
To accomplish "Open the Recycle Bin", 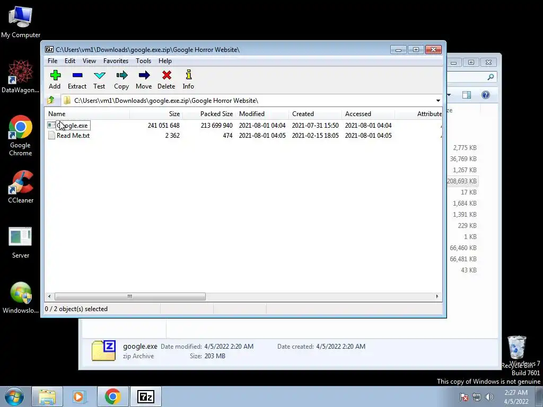I will point(517,351).
